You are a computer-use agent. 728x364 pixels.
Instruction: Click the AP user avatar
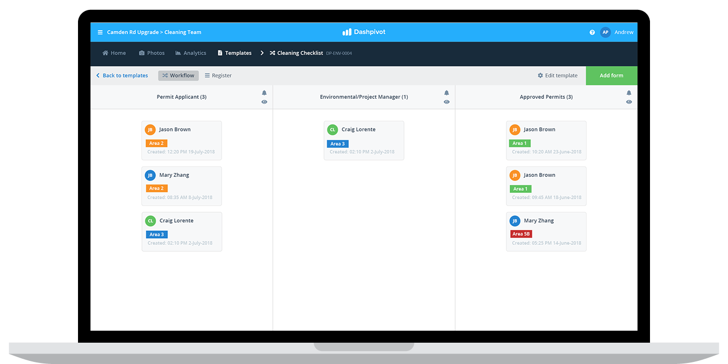point(605,32)
